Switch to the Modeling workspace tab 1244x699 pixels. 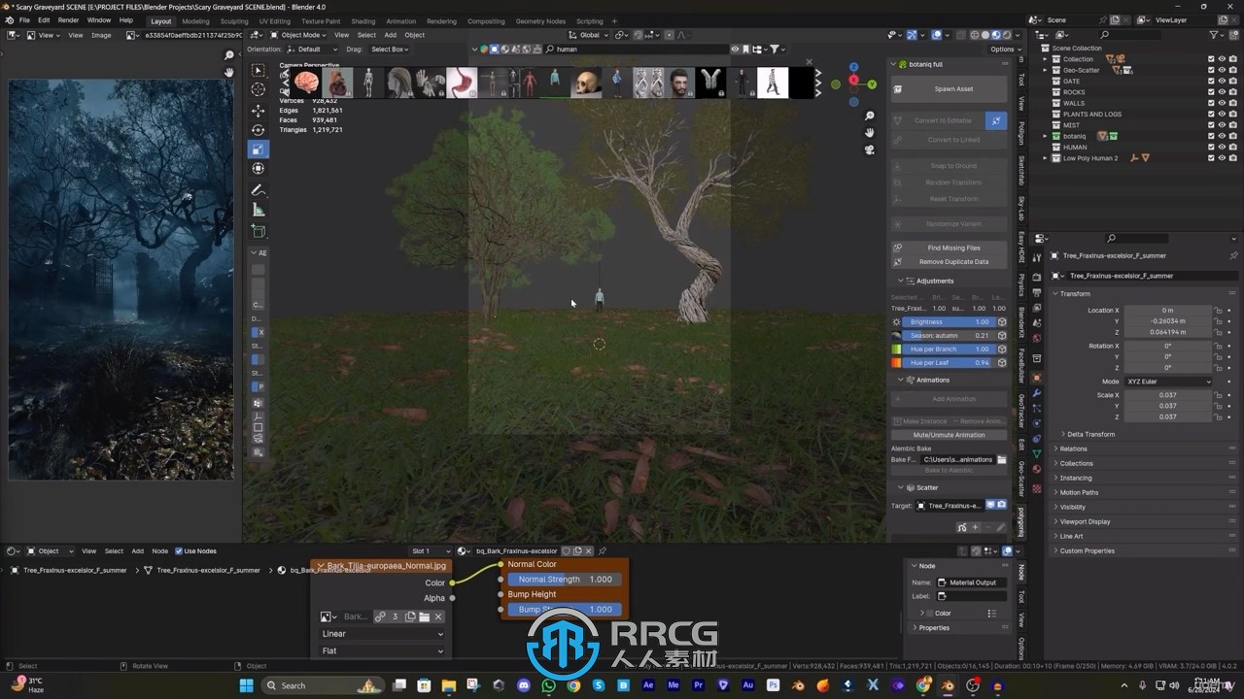[195, 20]
